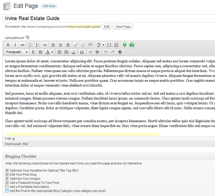Image resolution: width=215 pixels, height=196 pixels.
Task: Click the View Page button
Action: pyautogui.click(x=123, y=27)
